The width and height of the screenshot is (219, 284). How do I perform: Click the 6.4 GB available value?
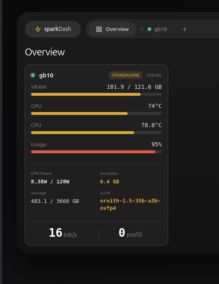pyautogui.click(x=109, y=181)
